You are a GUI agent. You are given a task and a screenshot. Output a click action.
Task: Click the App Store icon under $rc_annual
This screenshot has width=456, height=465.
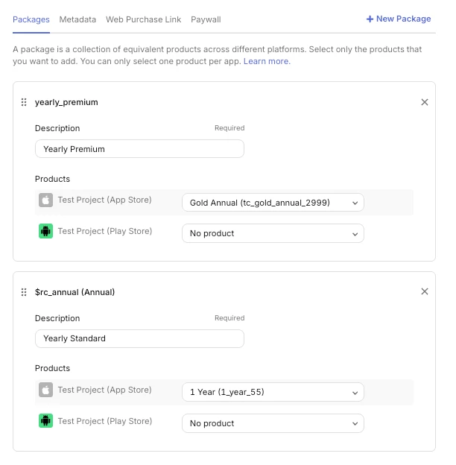tap(46, 390)
